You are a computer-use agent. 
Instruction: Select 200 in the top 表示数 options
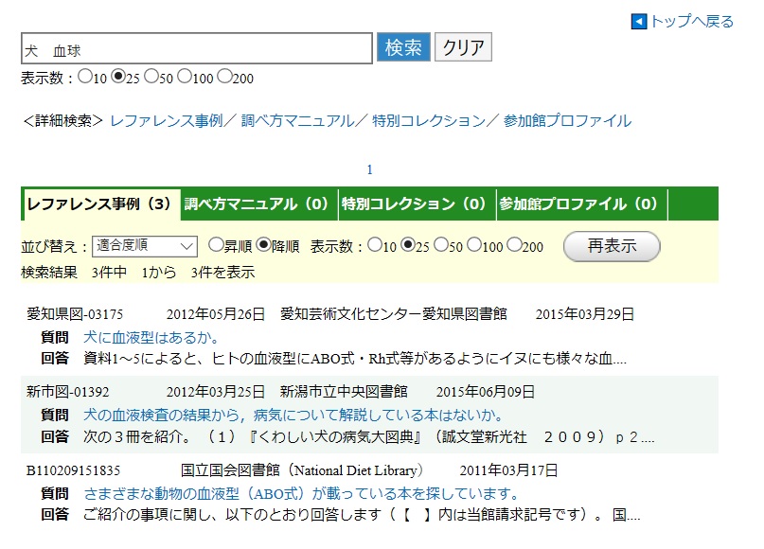click(x=224, y=76)
